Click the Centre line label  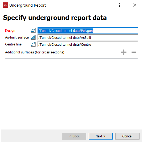tap(13, 44)
